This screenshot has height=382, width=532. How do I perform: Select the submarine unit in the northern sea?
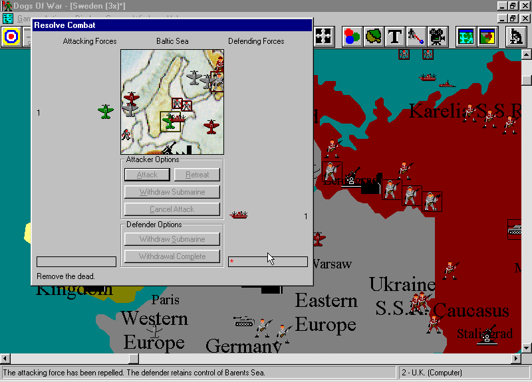[447, 84]
